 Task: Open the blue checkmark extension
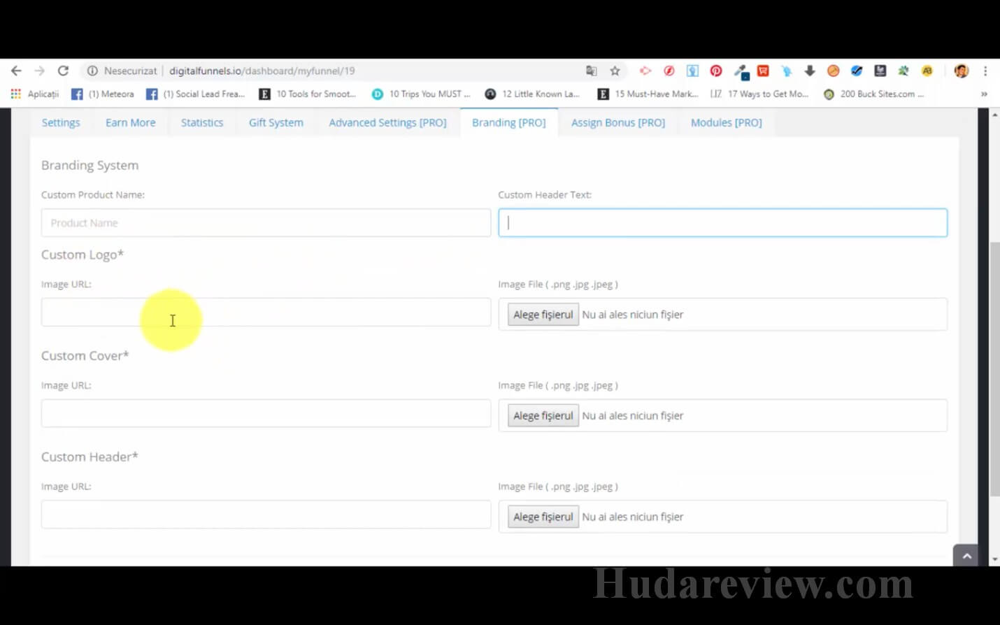coord(857,71)
